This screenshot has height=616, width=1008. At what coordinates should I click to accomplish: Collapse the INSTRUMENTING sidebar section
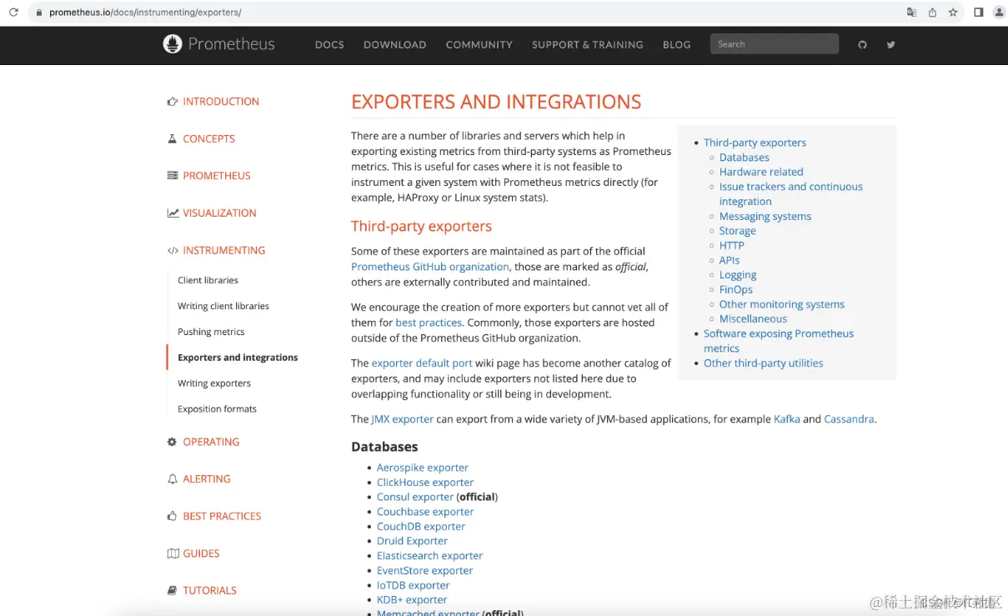tap(223, 250)
